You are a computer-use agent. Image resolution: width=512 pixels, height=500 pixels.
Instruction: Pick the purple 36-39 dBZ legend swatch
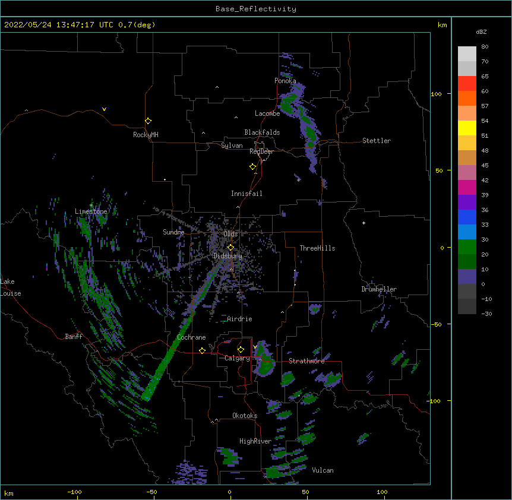click(x=467, y=202)
